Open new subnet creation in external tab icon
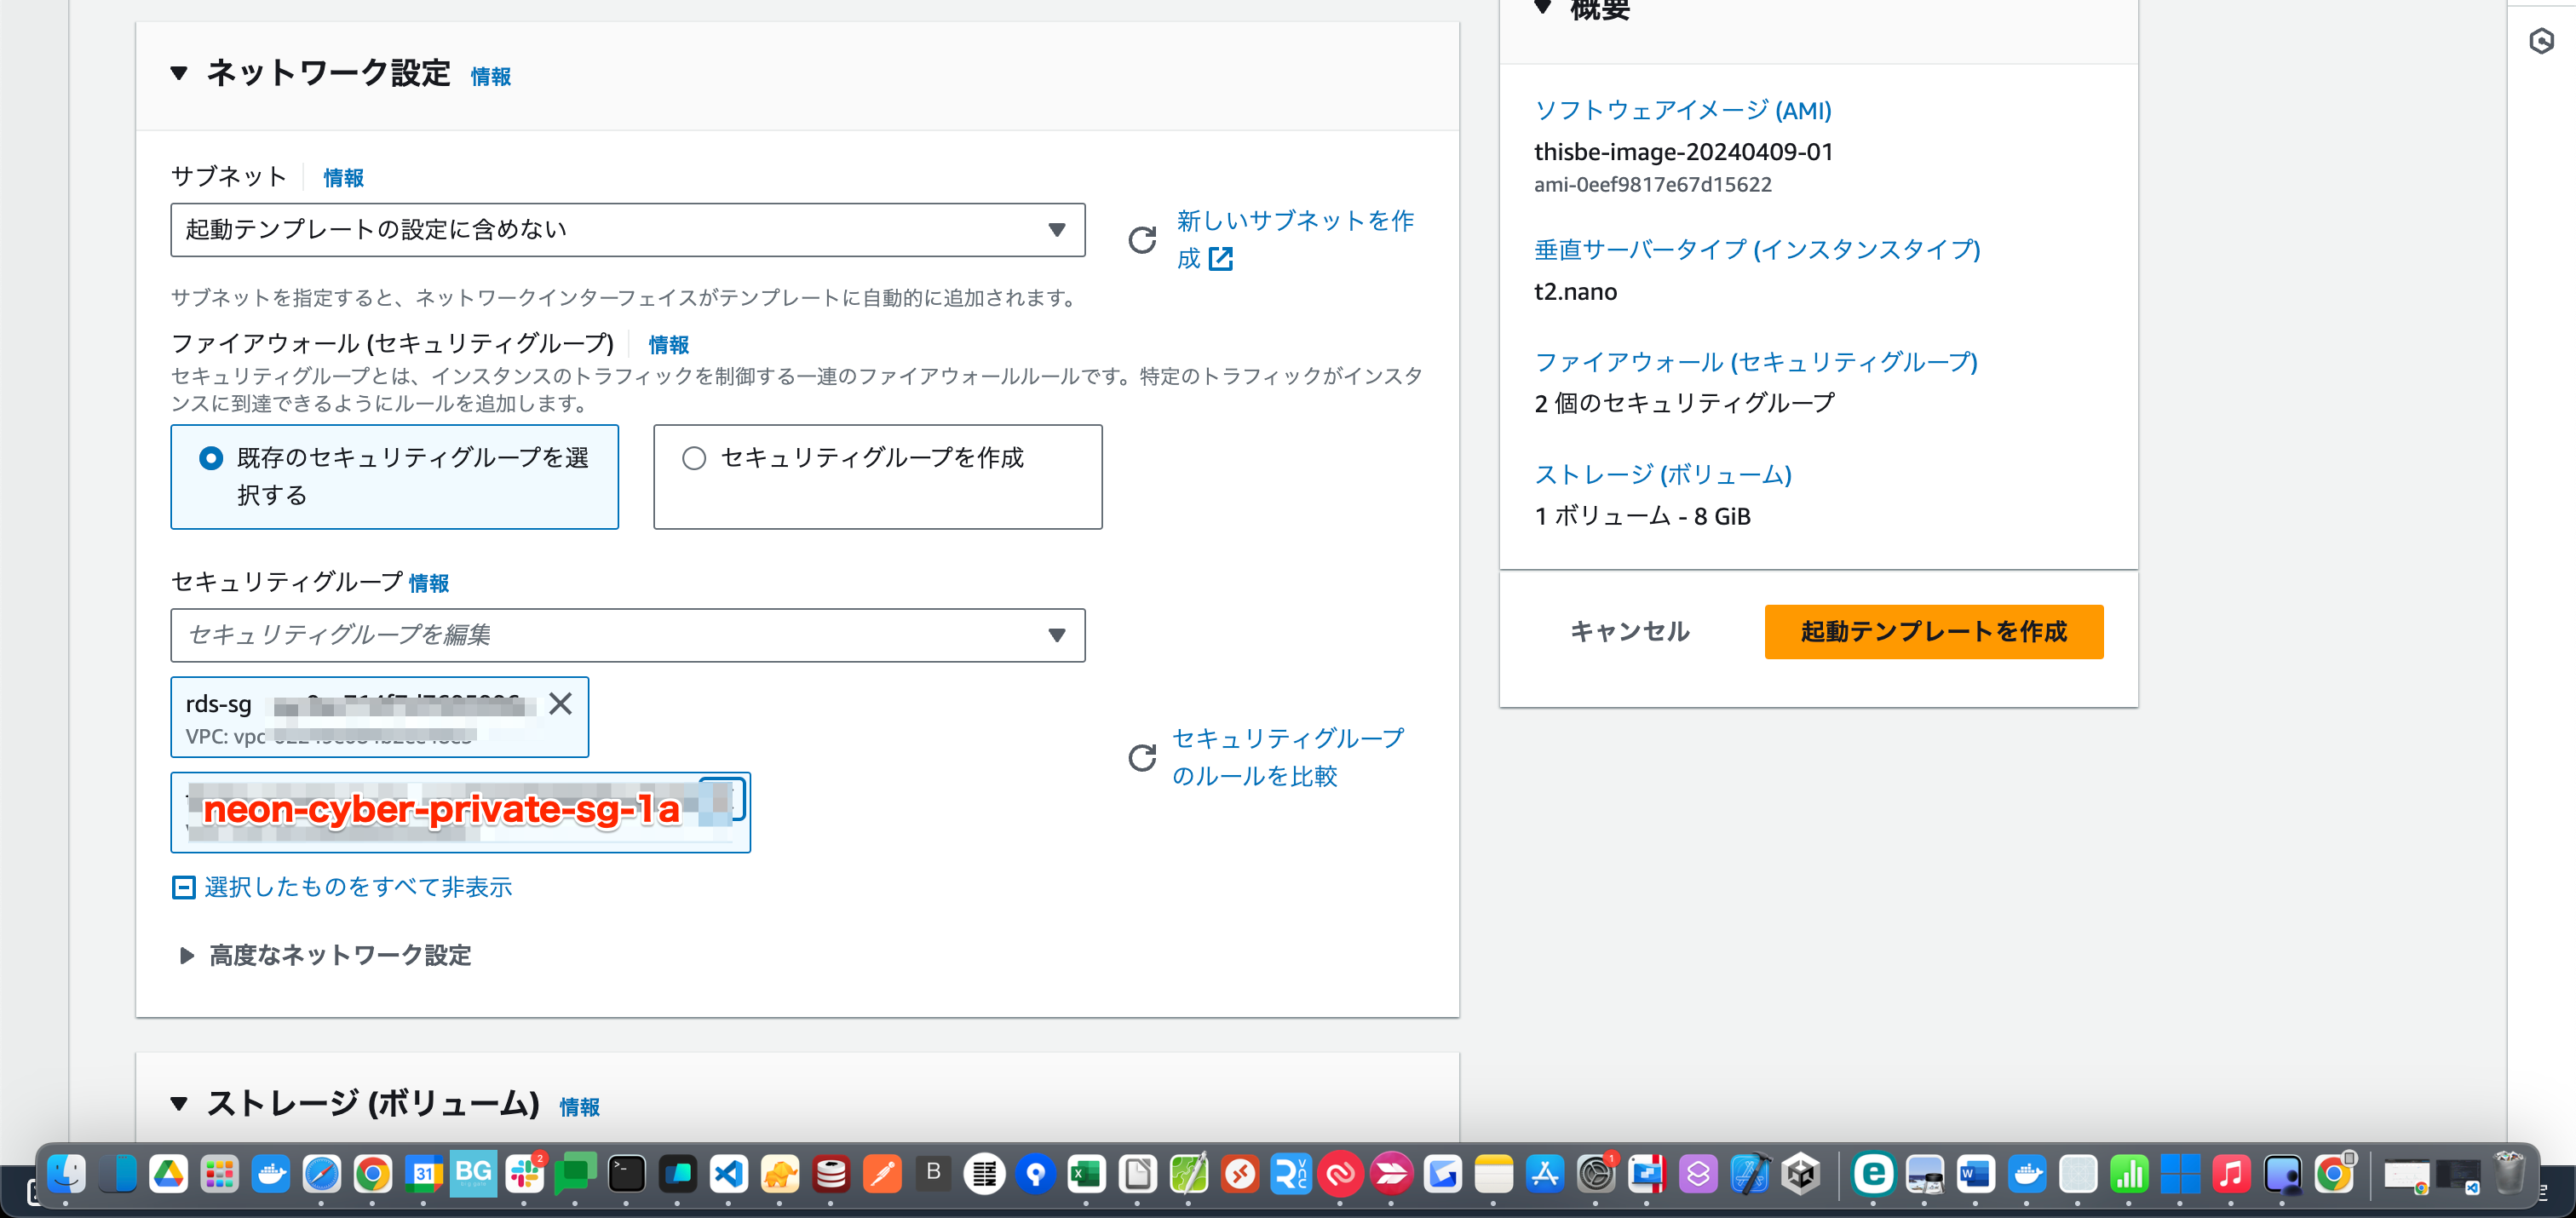Image resolution: width=2576 pixels, height=1218 pixels. 1221,260
